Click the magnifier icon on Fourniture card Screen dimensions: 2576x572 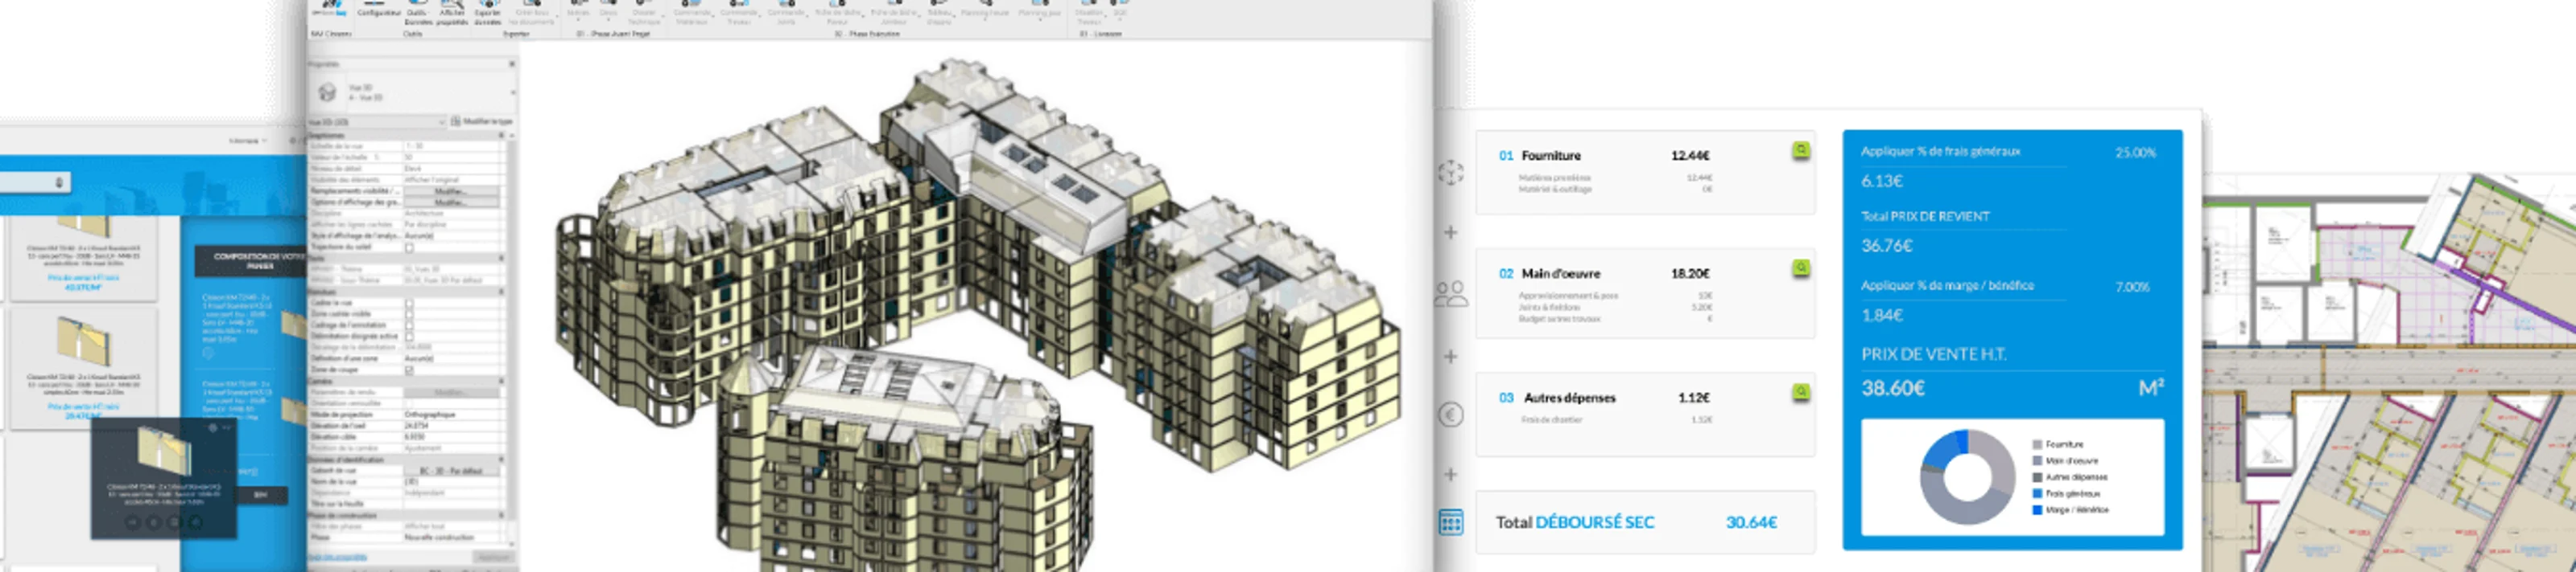click(x=1801, y=149)
